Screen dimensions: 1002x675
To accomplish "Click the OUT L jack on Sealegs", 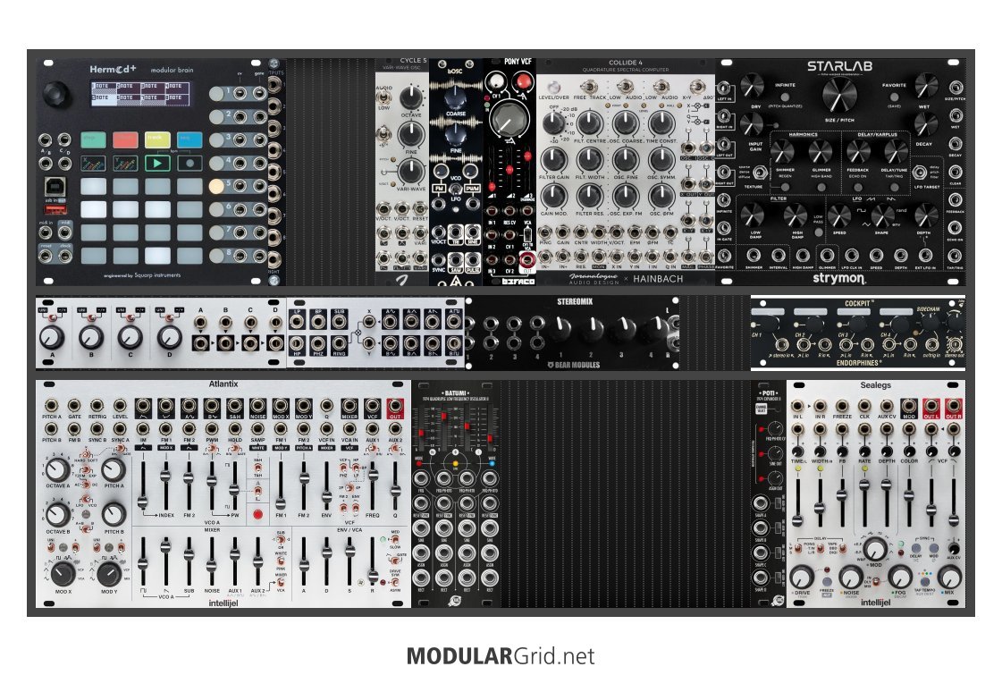I will point(930,406).
